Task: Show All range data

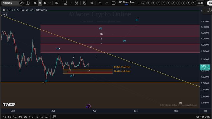Action: pos(47,117)
